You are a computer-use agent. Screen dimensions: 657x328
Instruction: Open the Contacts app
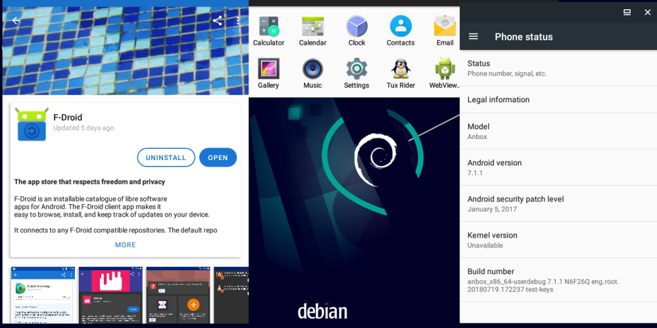(x=401, y=31)
